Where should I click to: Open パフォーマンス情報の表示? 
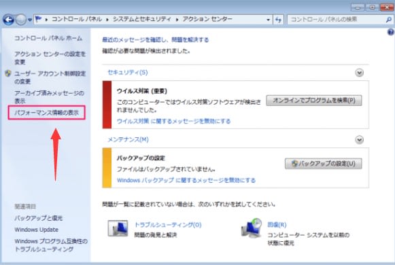(x=47, y=113)
